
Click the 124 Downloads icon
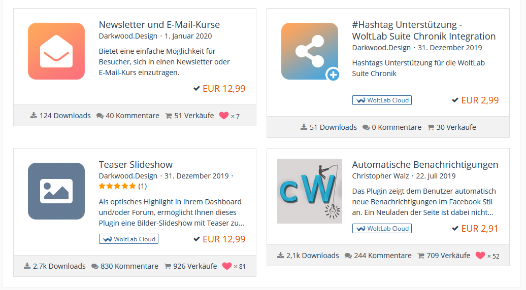[x=34, y=116]
